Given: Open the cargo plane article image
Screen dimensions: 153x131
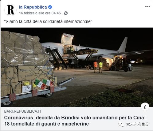Looking at the screenshot, I should pyautogui.click(x=76, y=67).
